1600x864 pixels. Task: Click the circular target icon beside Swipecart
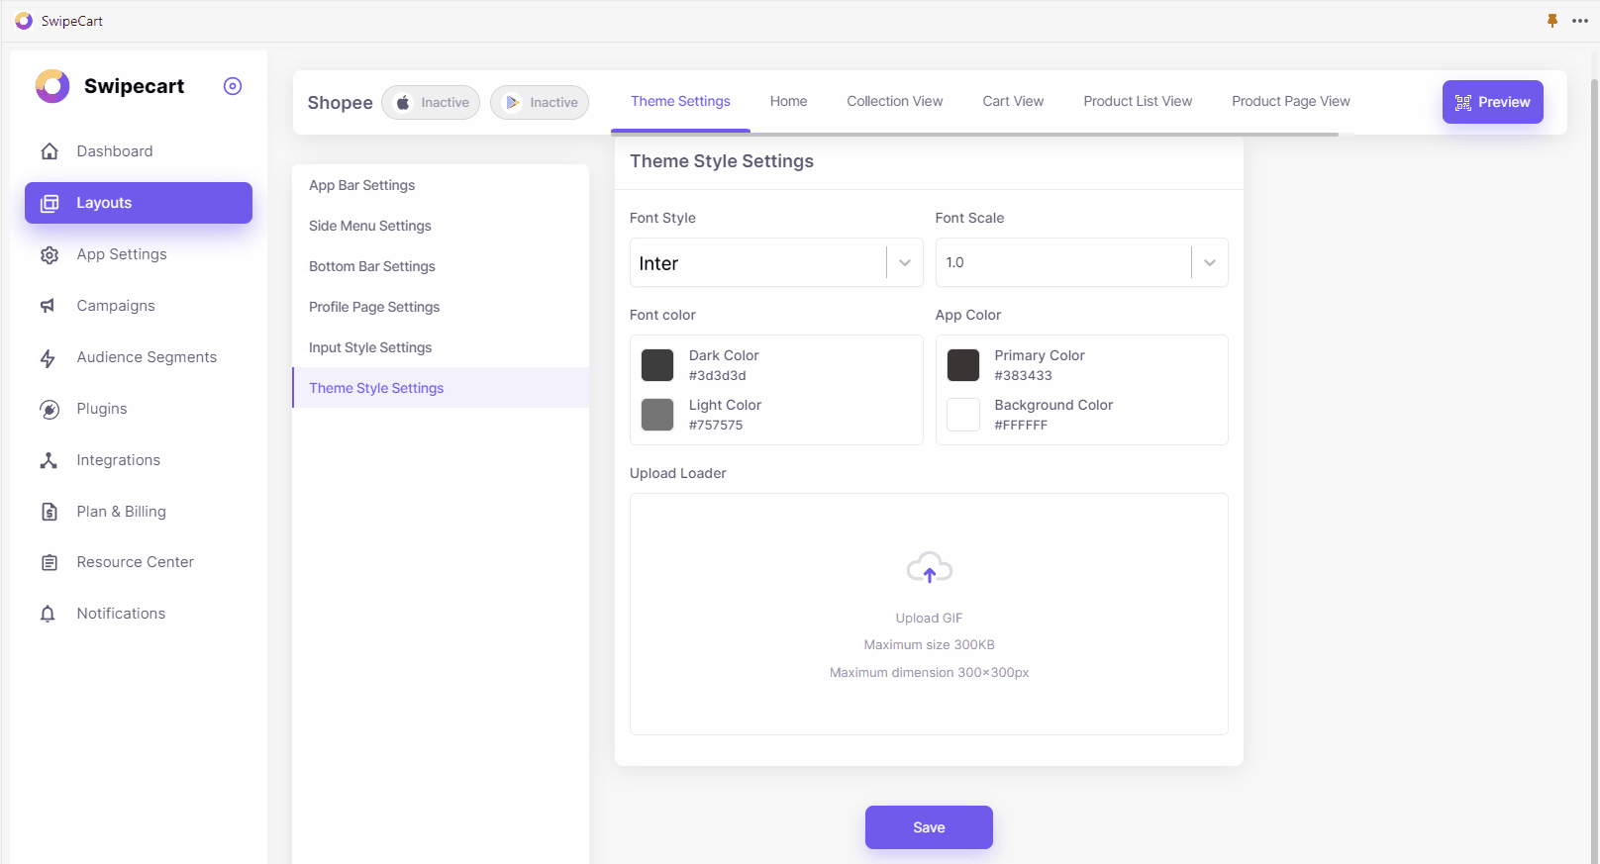[233, 86]
